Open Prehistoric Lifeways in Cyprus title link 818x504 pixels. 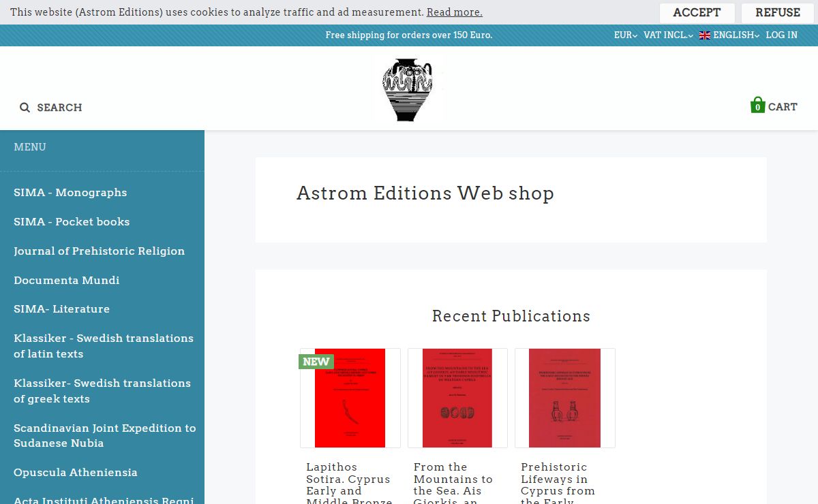[x=559, y=483]
